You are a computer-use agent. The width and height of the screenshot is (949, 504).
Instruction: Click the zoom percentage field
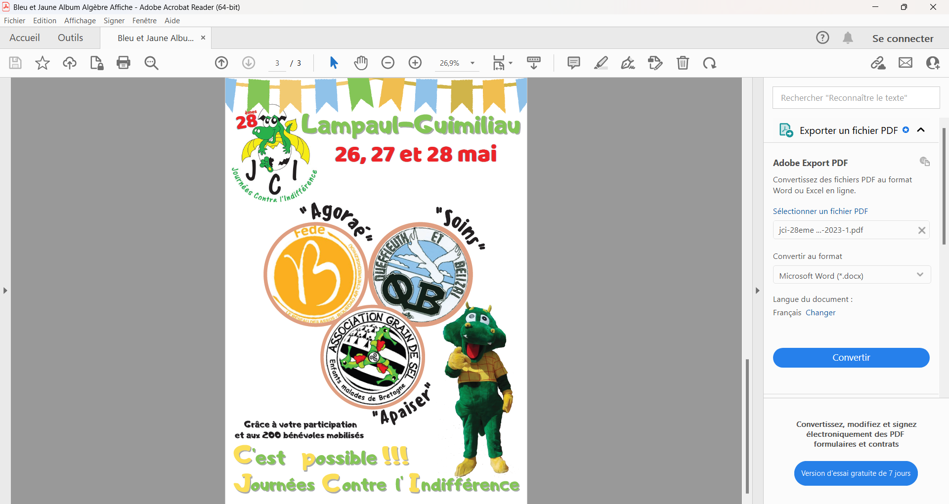(450, 63)
